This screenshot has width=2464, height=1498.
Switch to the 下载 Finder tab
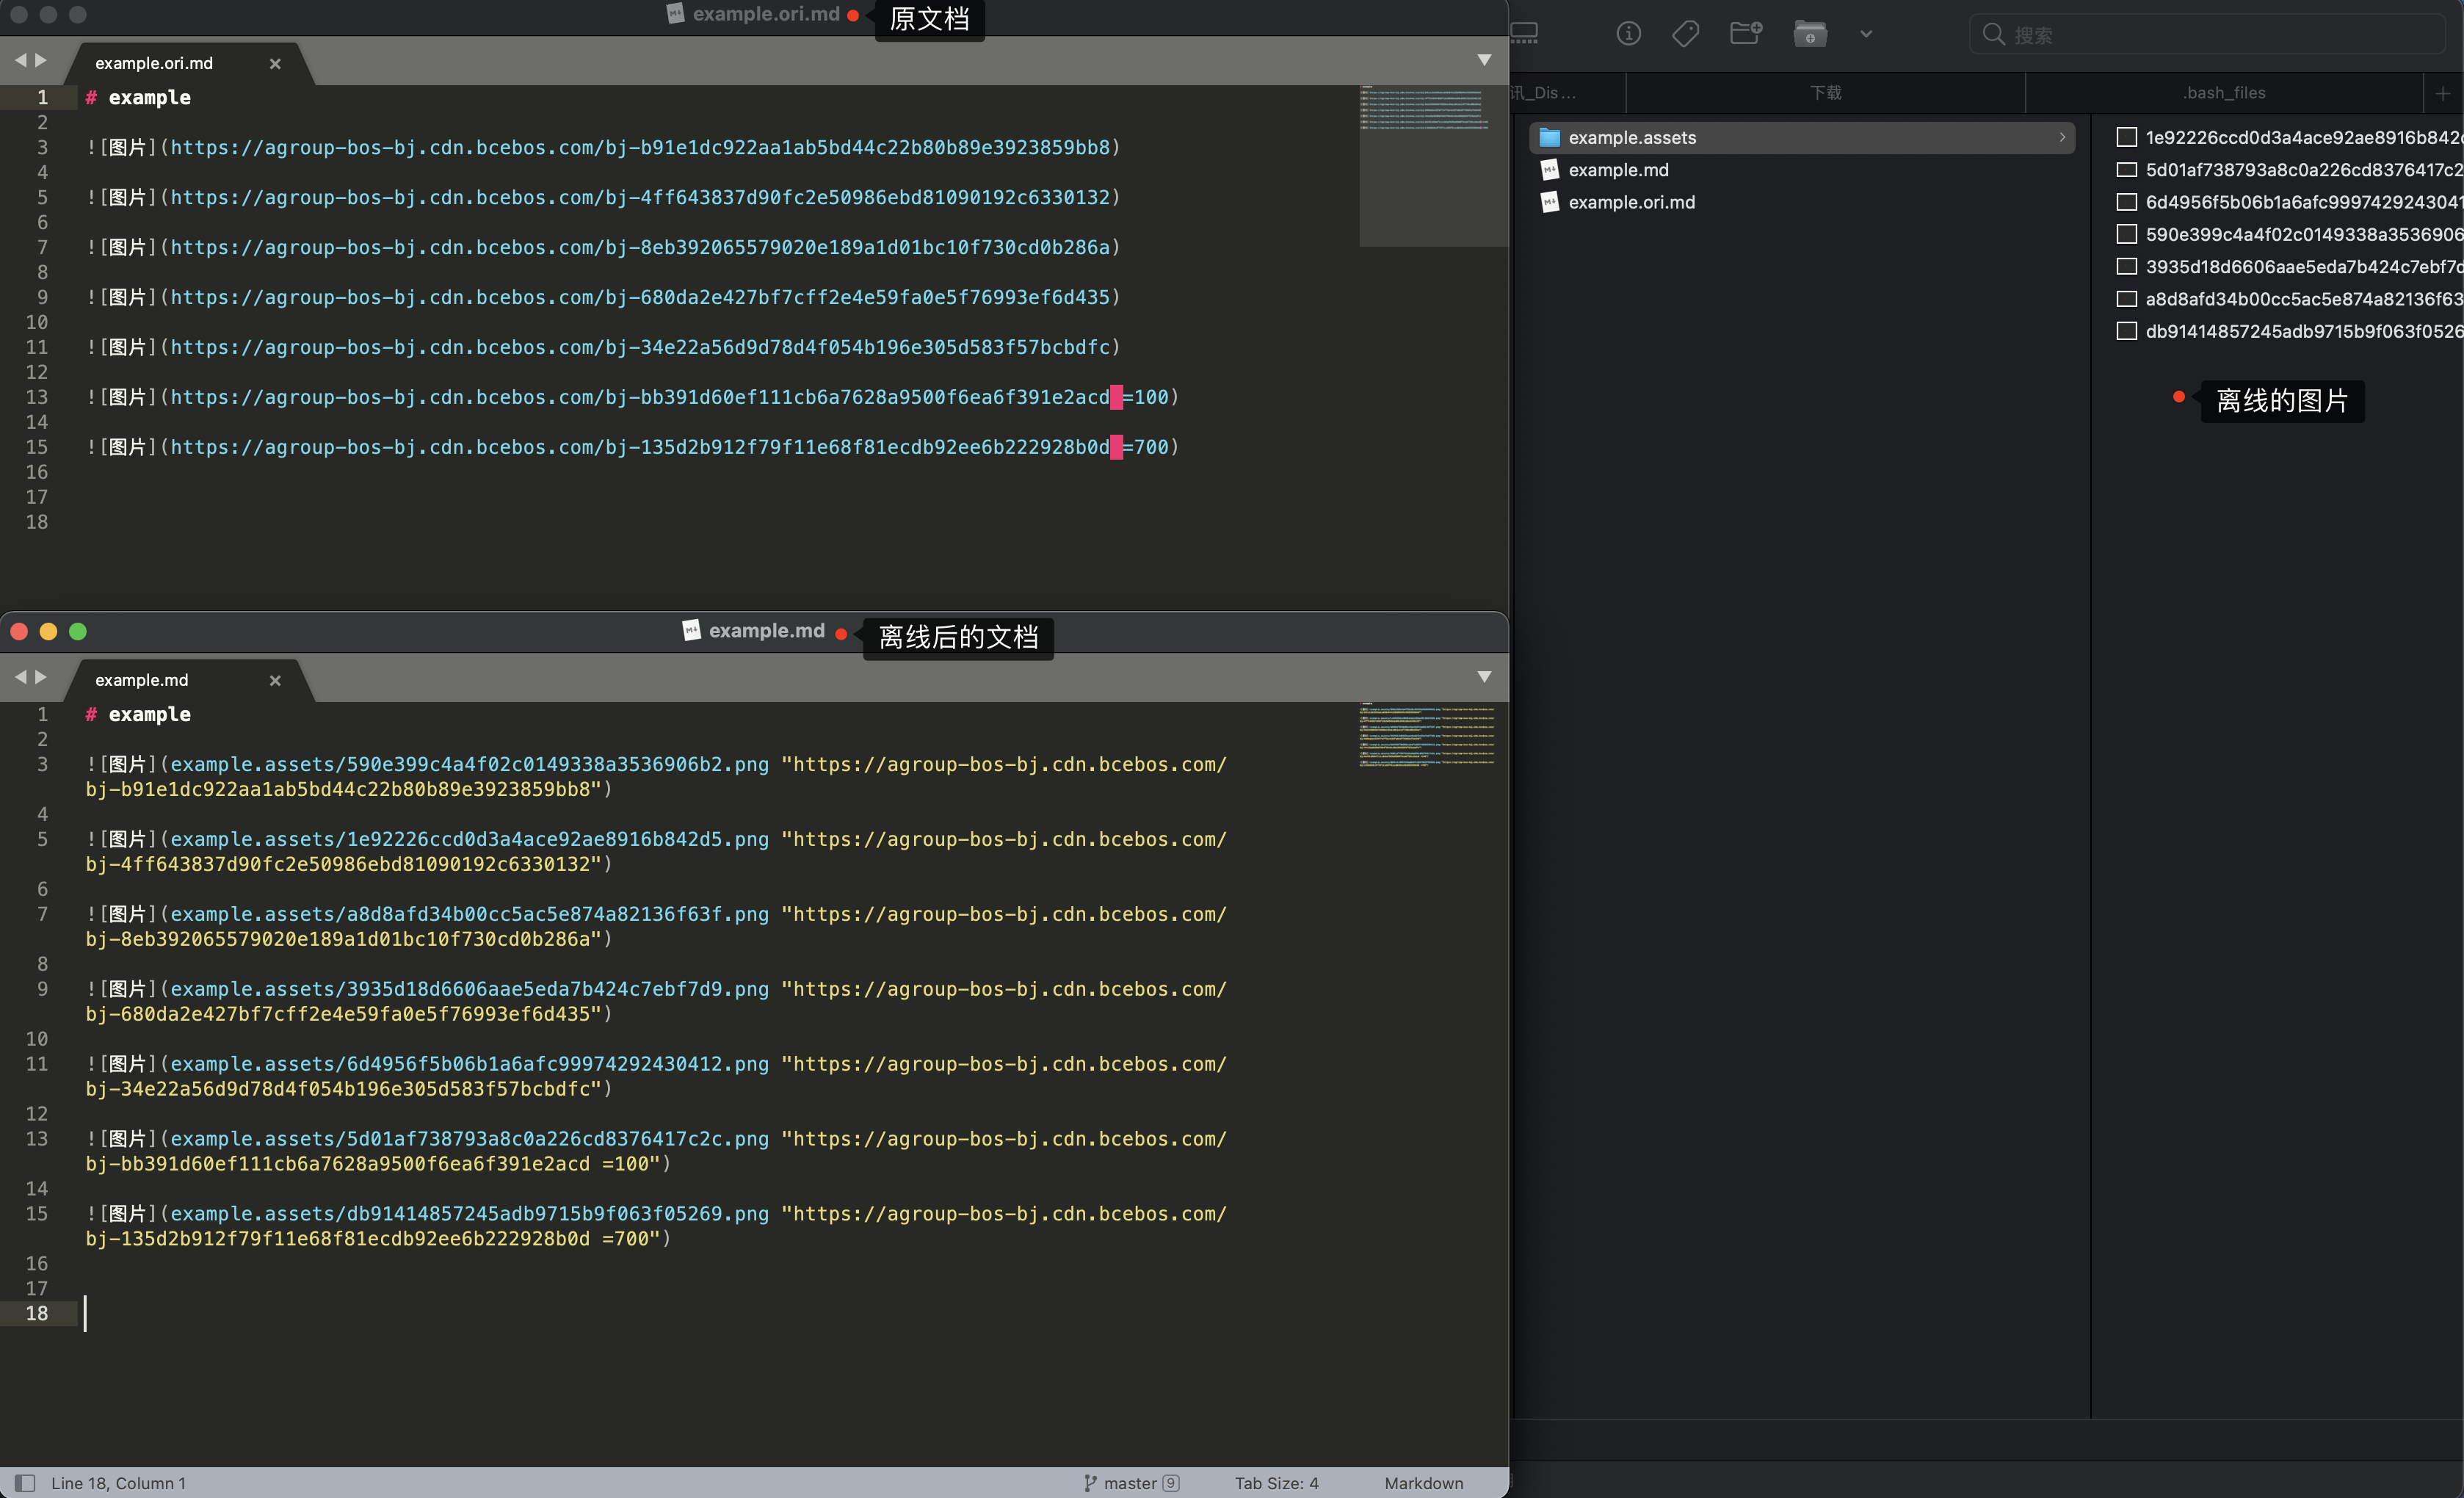point(1825,93)
